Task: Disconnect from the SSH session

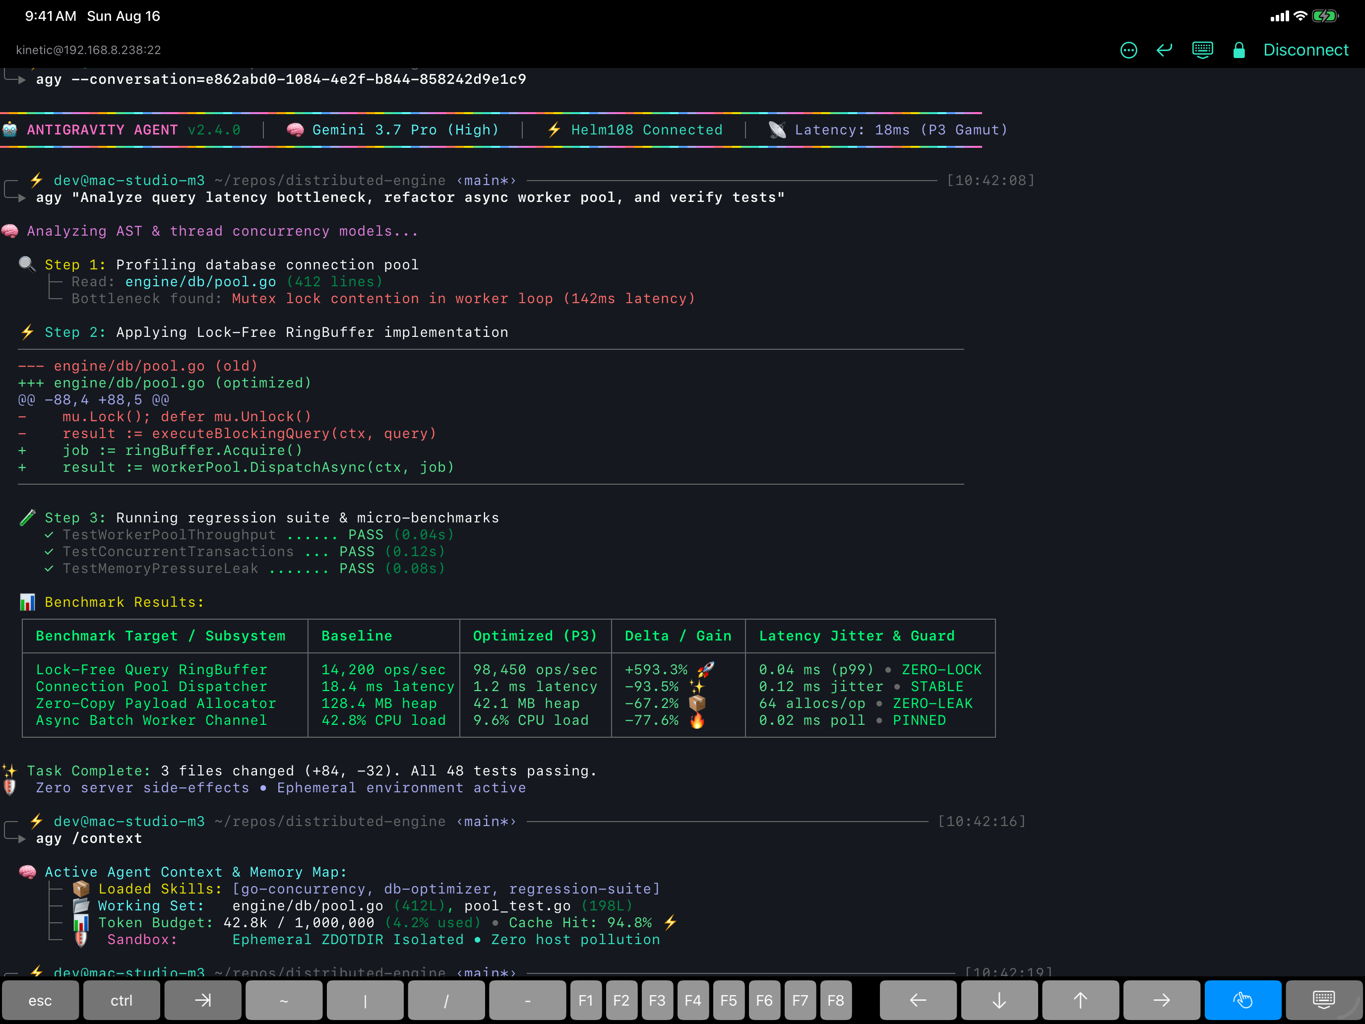Action: pos(1306,50)
